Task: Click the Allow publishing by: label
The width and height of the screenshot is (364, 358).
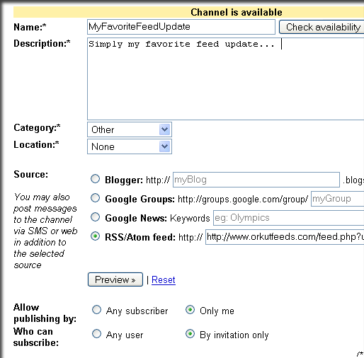Action: pyautogui.click(x=45, y=313)
